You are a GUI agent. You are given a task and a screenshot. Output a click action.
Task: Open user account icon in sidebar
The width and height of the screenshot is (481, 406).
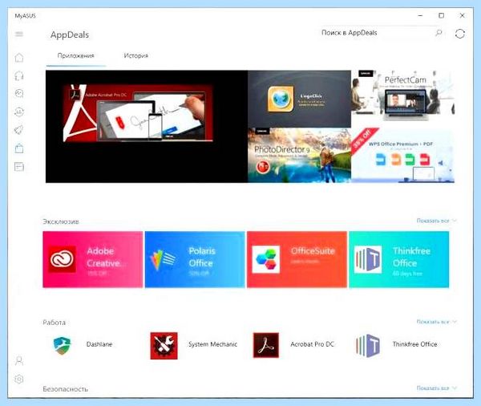click(x=19, y=360)
